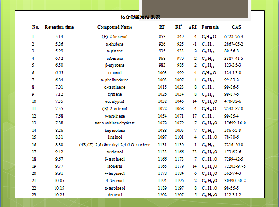Click the Retention time column header
Viewport: 279px width, 207px height.
pyautogui.click(x=59, y=27)
